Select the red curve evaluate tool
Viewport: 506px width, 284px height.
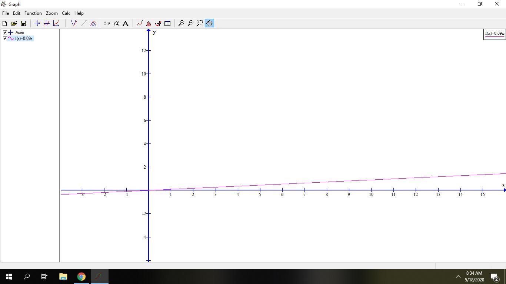click(139, 23)
